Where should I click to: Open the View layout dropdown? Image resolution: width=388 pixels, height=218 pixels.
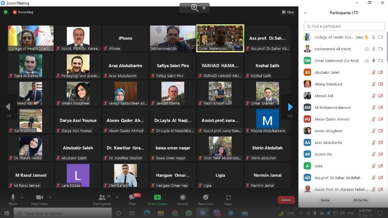[288, 12]
